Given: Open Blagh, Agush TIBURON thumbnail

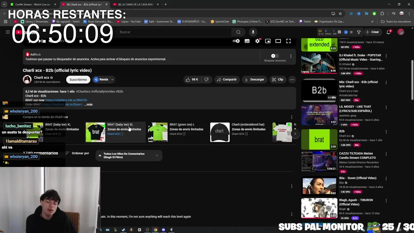Looking at the screenshot, I should [319, 208].
